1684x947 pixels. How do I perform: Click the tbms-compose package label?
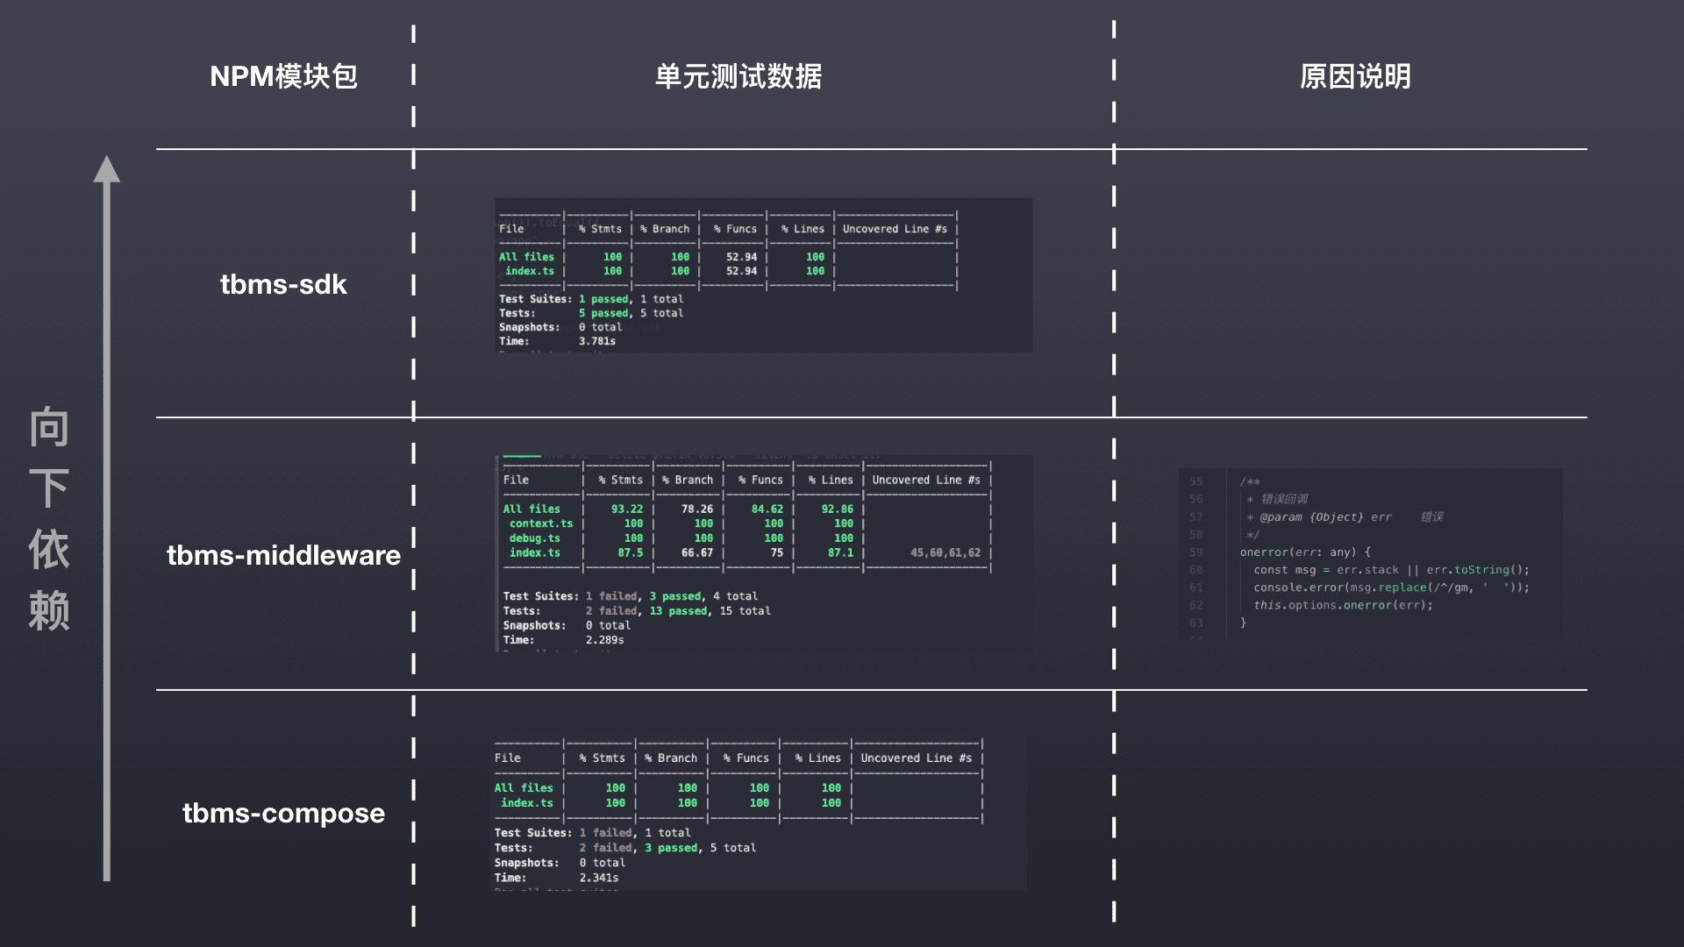point(282,813)
